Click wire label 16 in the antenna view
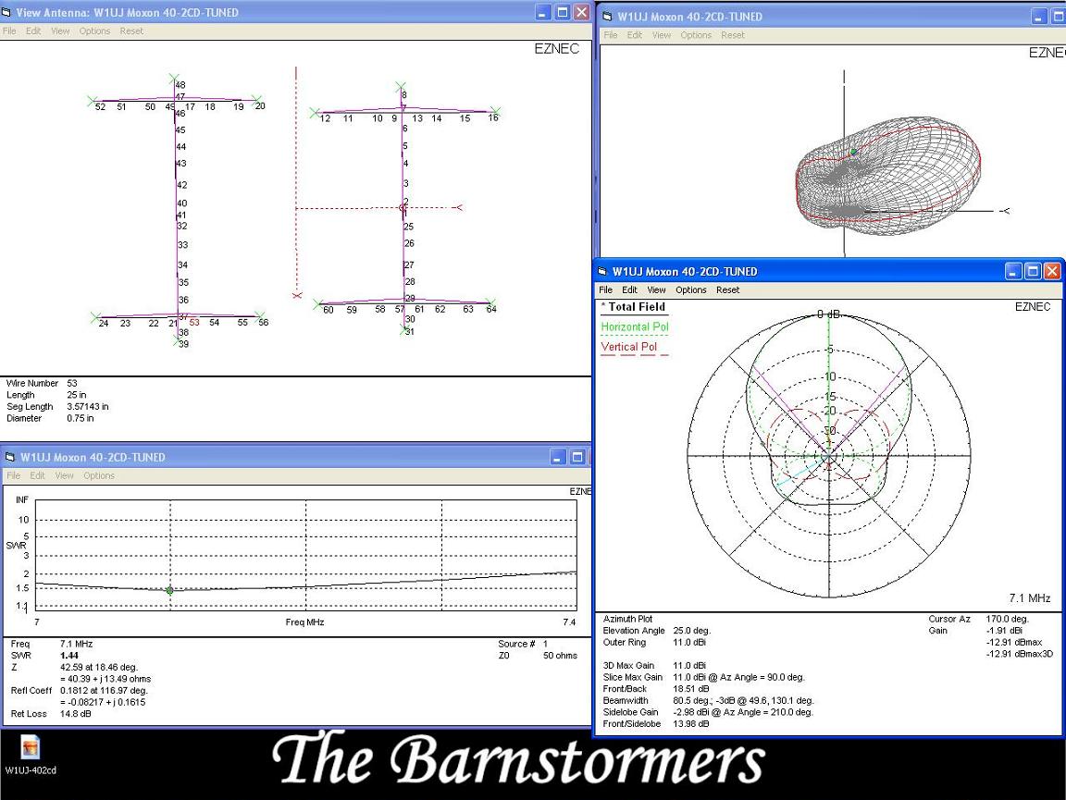The width and height of the screenshot is (1066, 800). pyautogui.click(x=493, y=117)
